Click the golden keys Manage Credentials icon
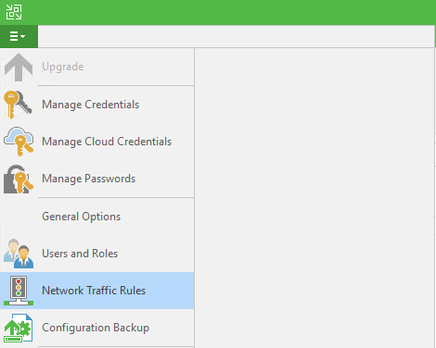436x348 pixels. point(18,105)
